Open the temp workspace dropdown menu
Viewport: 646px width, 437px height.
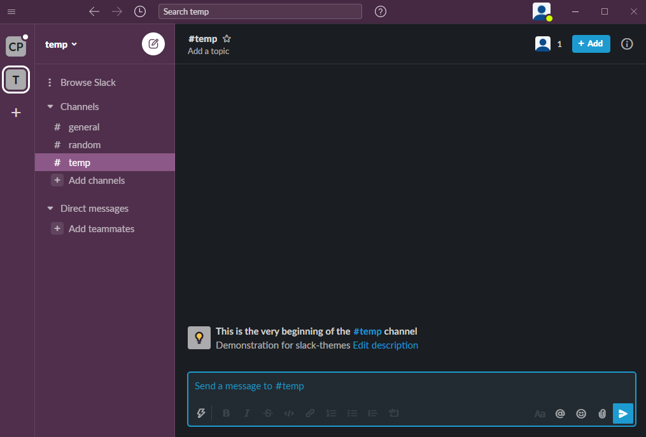click(61, 45)
